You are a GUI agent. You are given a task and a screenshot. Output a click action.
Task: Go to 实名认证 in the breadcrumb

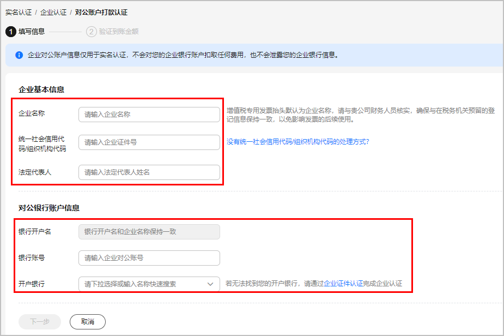click(x=19, y=13)
